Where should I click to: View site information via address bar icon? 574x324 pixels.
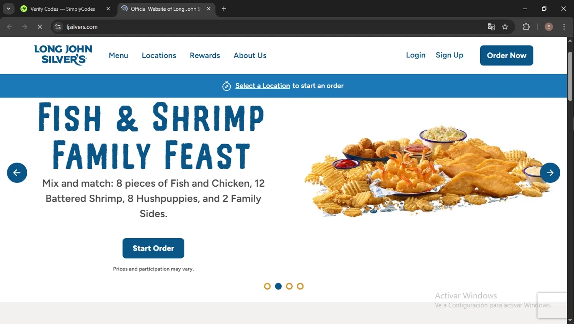[x=58, y=27]
